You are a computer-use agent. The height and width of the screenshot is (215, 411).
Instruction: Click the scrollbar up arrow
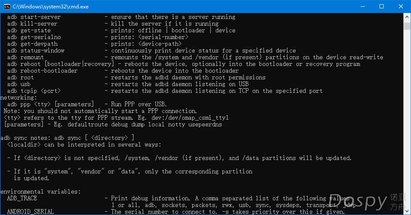[x=407, y=16]
